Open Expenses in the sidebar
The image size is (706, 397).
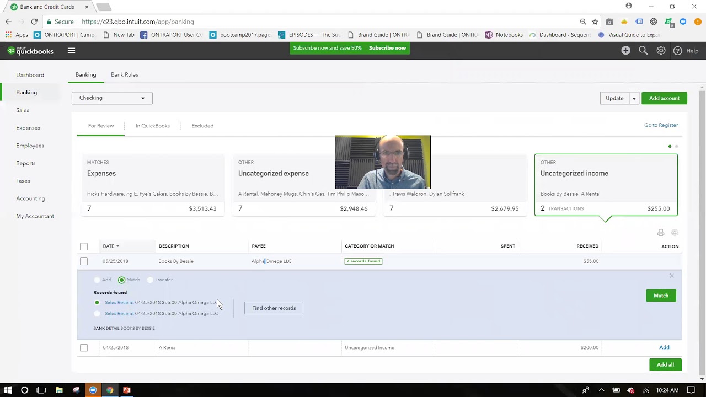click(28, 128)
